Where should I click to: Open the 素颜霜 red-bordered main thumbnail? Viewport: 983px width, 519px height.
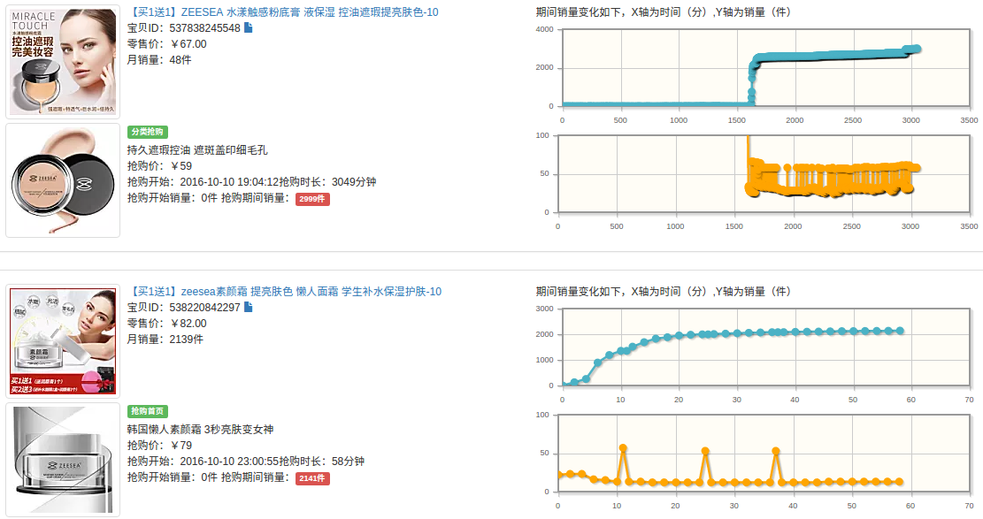click(x=63, y=341)
